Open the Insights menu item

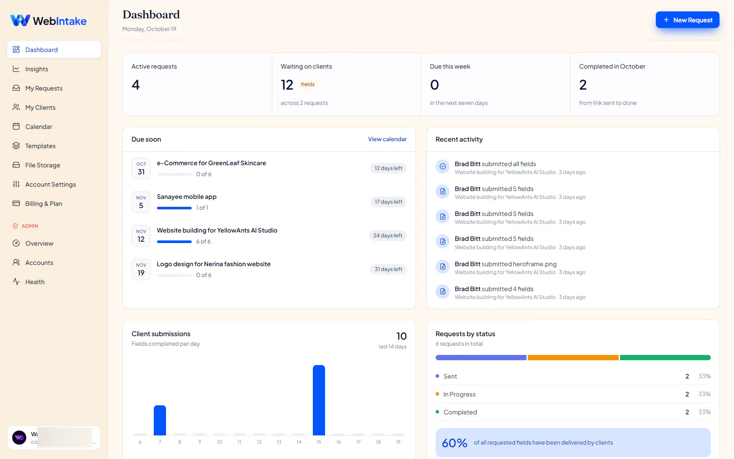[x=54, y=69]
